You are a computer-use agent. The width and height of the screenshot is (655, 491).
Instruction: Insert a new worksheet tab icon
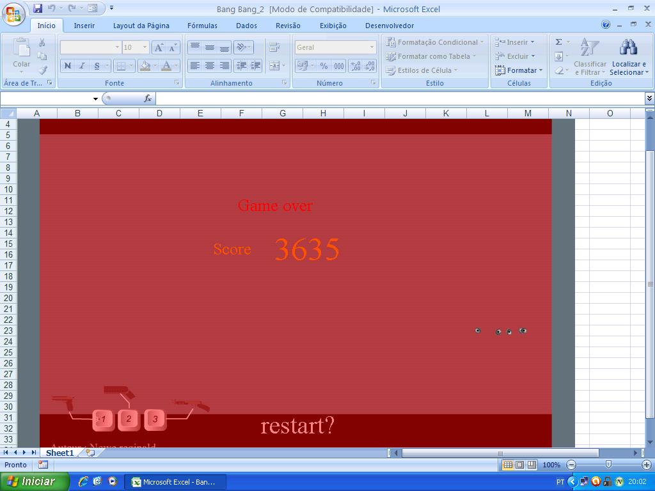90,453
